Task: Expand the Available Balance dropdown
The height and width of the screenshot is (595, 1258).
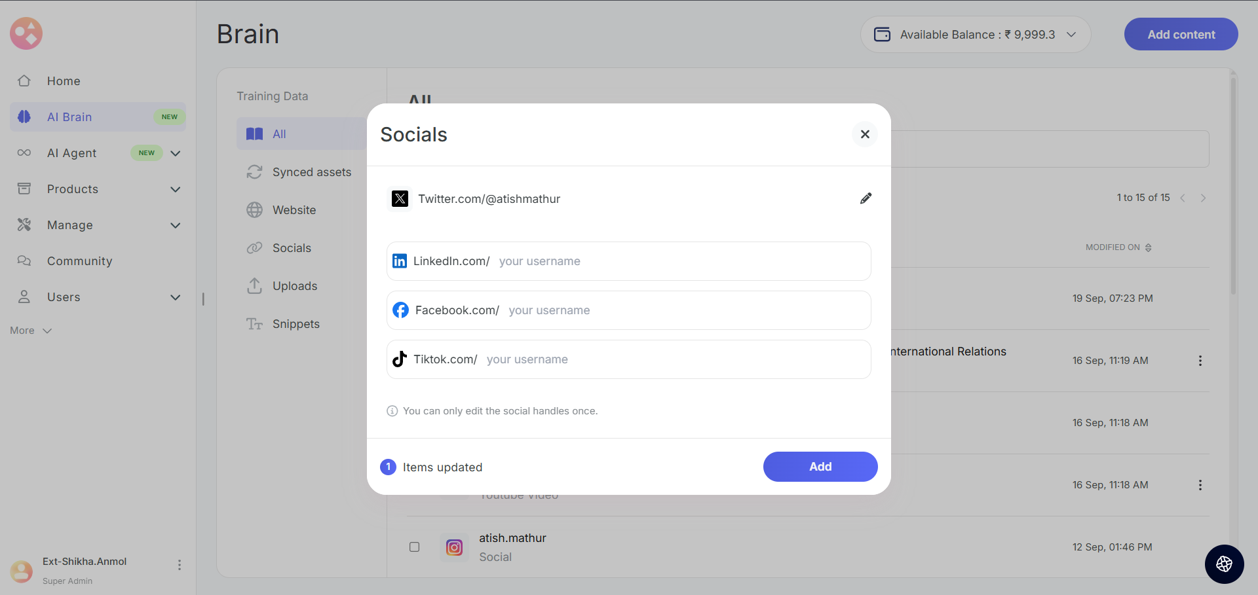Action: tap(1071, 35)
